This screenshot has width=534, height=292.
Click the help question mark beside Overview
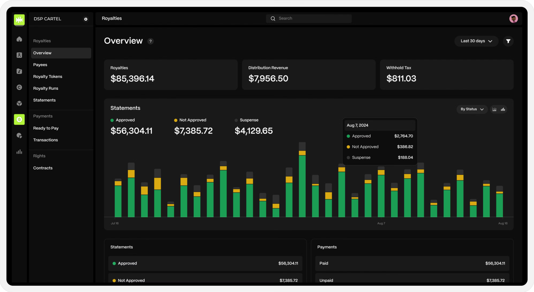[x=150, y=41]
